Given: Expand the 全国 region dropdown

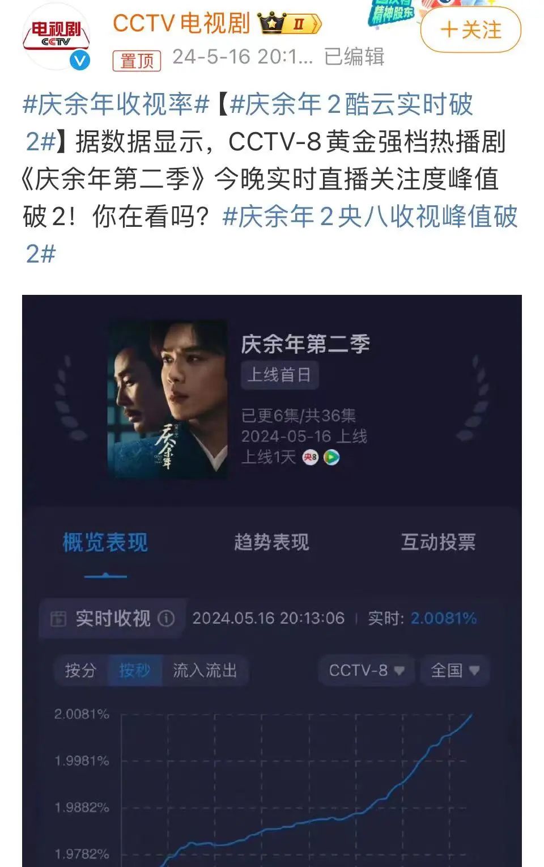Looking at the screenshot, I should pyautogui.click(x=454, y=671).
